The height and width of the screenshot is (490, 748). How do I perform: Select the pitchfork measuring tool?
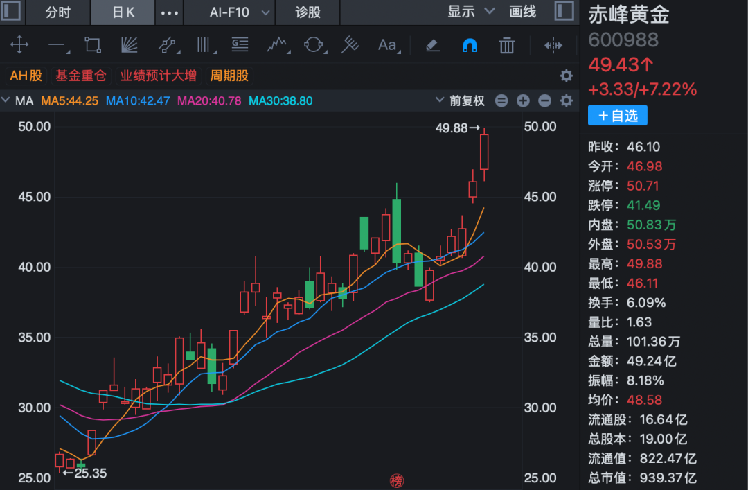tap(350, 45)
